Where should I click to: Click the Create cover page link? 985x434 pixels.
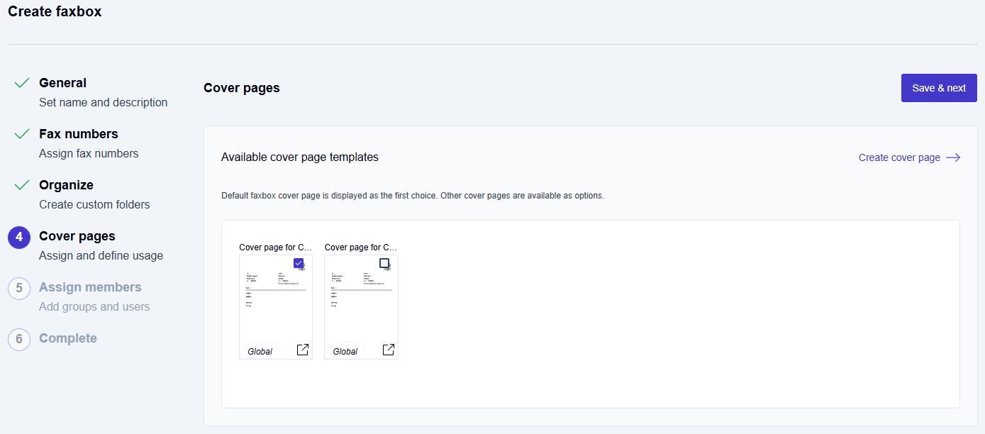tap(899, 157)
